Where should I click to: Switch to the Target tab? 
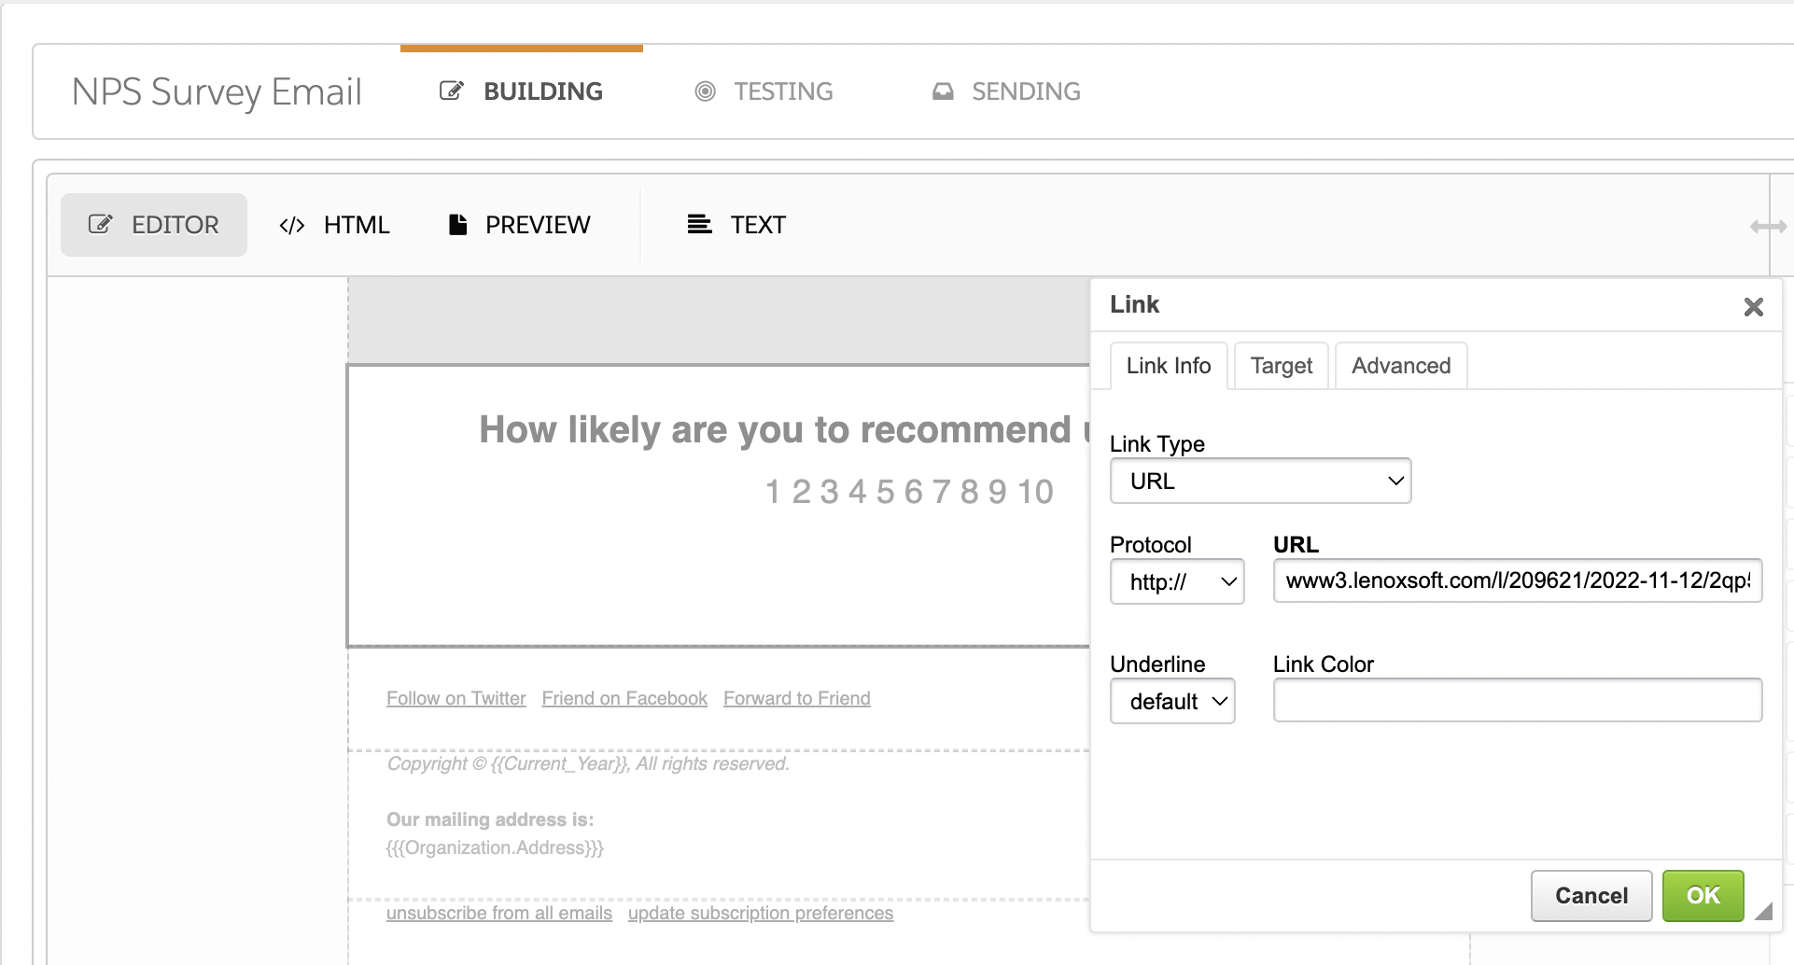(x=1282, y=366)
